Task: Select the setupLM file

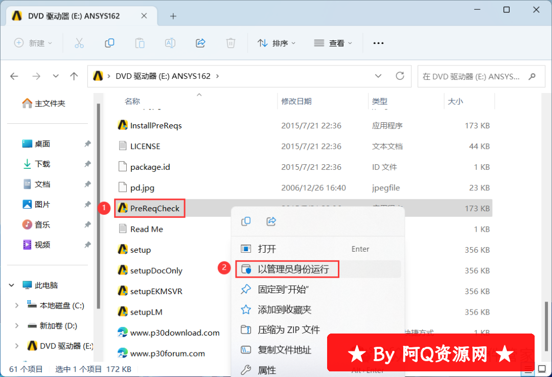Action: tap(140, 312)
